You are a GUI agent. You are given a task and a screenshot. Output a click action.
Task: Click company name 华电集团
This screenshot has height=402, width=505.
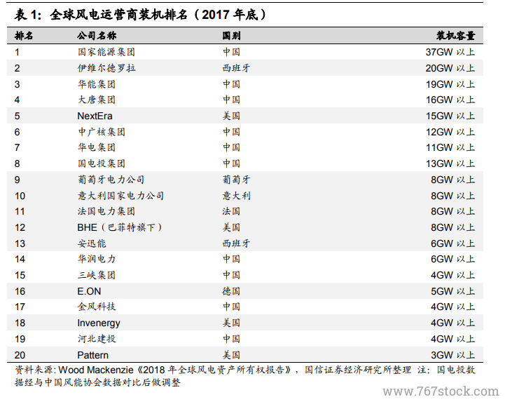click(97, 147)
